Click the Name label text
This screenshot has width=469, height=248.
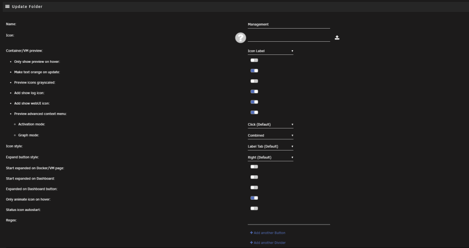(11, 24)
